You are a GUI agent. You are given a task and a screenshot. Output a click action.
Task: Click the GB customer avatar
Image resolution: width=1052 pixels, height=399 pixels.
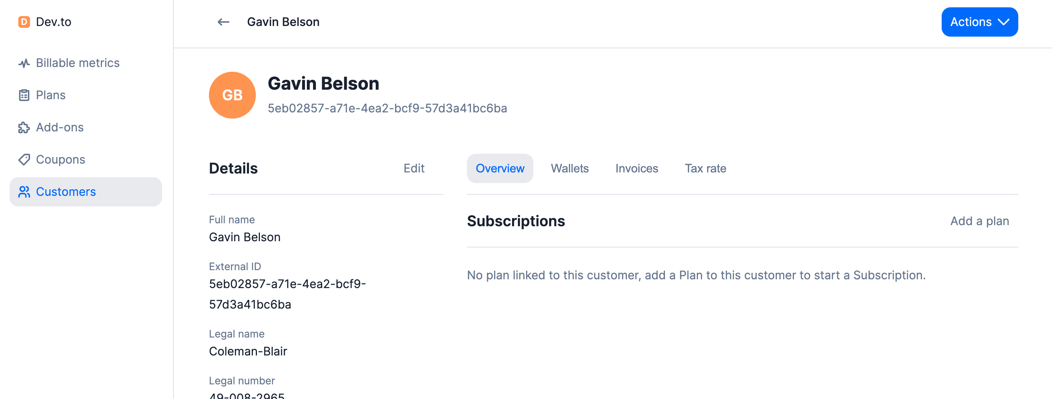click(232, 96)
